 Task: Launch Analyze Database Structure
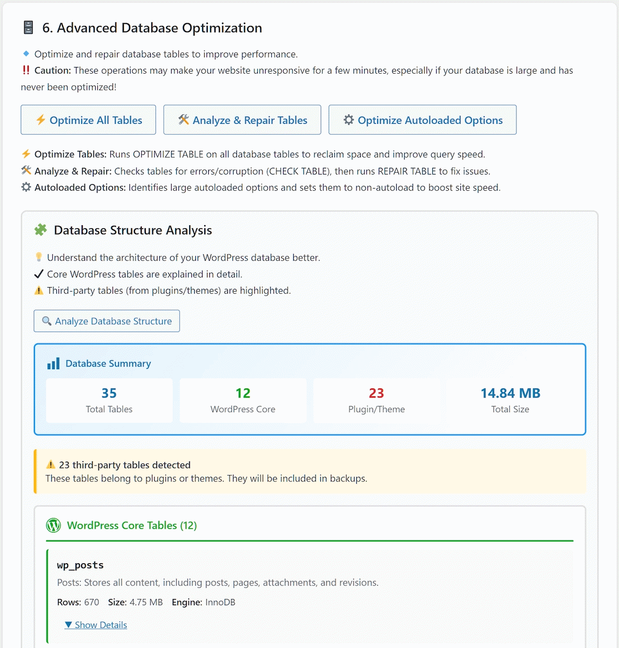tap(107, 321)
